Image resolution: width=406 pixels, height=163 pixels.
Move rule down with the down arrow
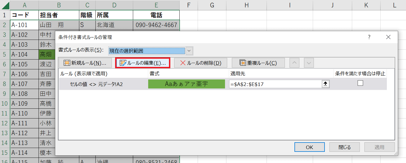pos(309,63)
